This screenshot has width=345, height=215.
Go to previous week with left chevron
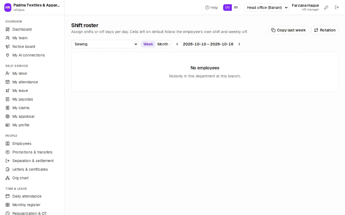(177, 44)
